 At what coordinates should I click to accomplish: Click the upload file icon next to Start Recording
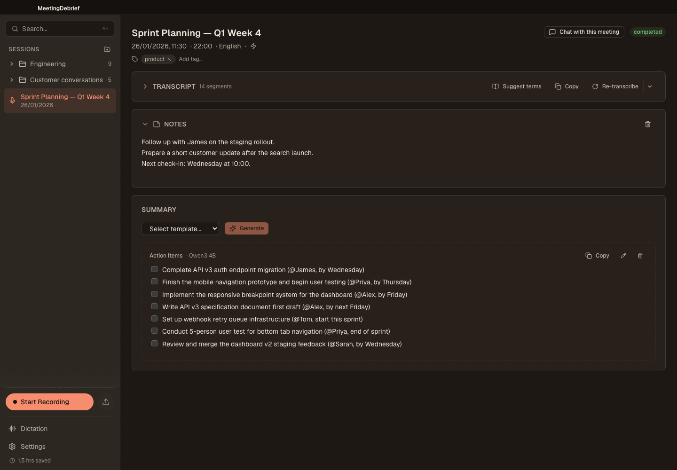[106, 402]
